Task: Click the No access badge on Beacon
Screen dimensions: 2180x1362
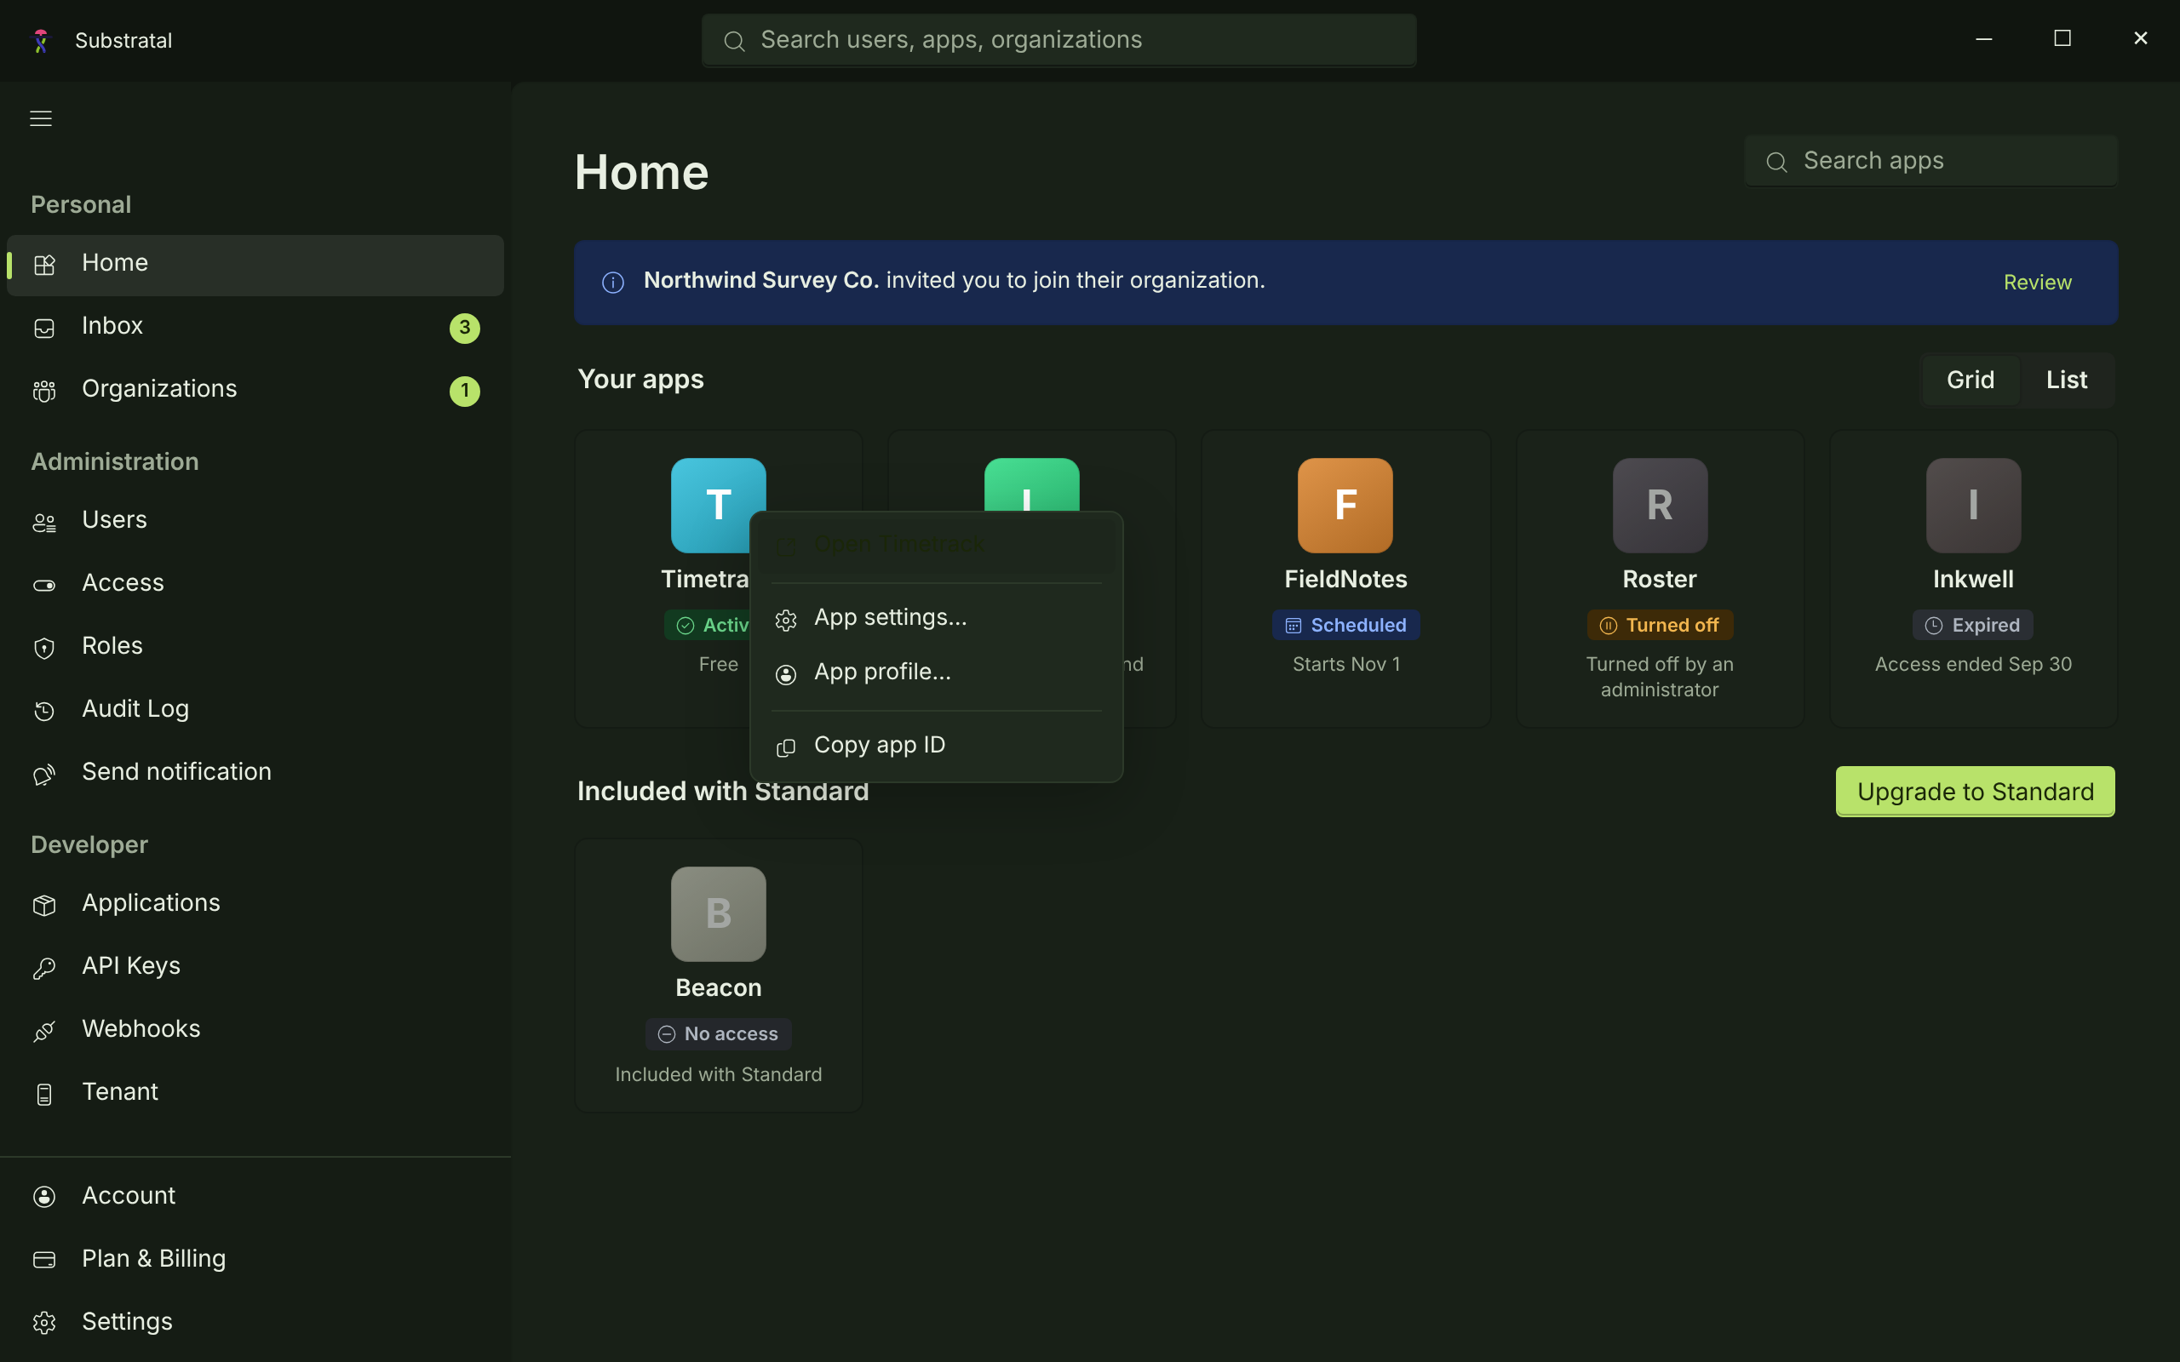Action: click(718, 1034)
